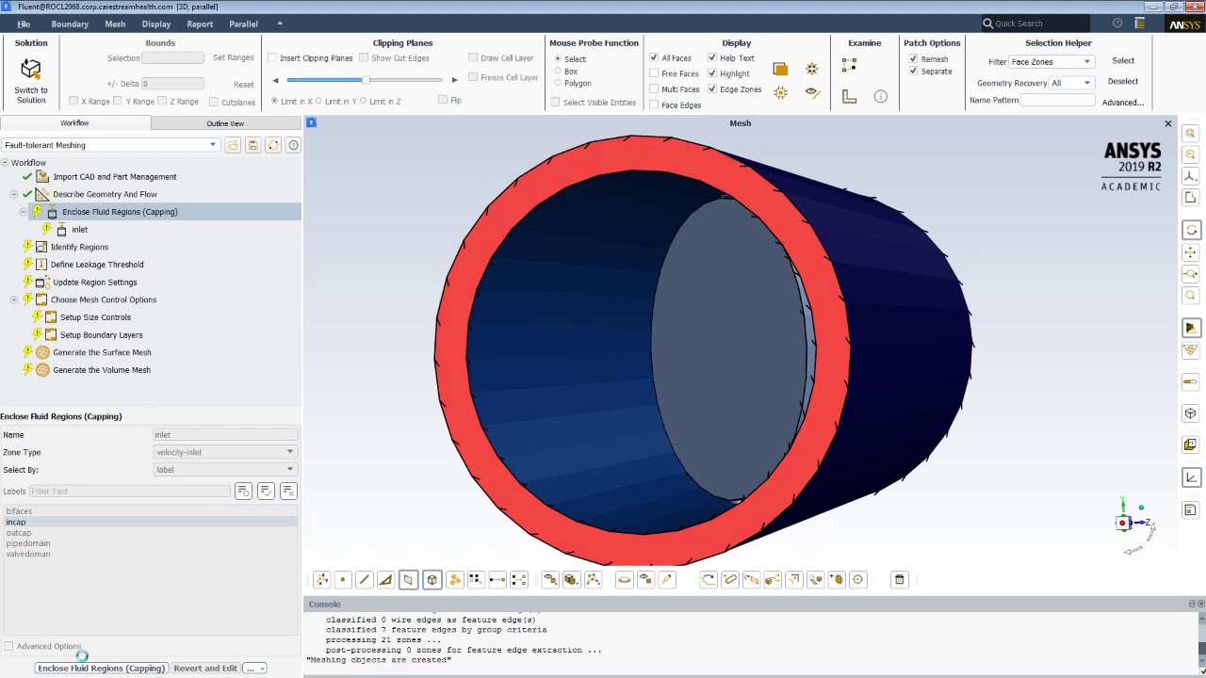The image size is (1206, 678).
Task: Select the node filter dot icon
Action: coord(342,579)
